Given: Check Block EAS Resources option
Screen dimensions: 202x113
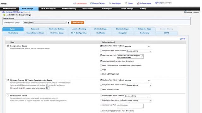Looking at the screenshot, I should pyautogui.click(x=101, y=65).
